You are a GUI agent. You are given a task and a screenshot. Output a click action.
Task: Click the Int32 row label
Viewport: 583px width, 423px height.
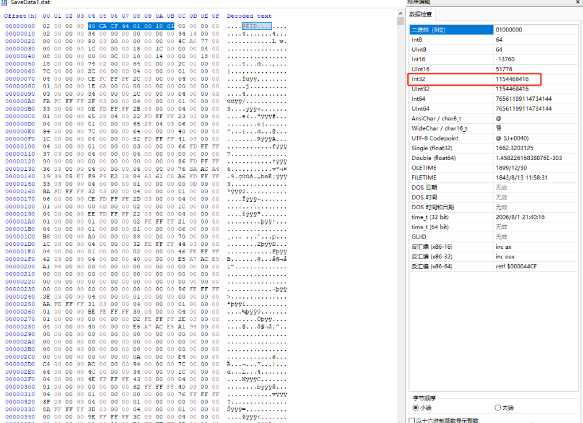[418, 79]
